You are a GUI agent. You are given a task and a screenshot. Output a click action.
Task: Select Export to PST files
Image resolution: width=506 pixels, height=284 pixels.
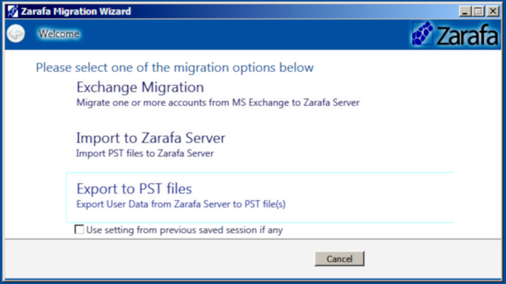pos(133,188)
